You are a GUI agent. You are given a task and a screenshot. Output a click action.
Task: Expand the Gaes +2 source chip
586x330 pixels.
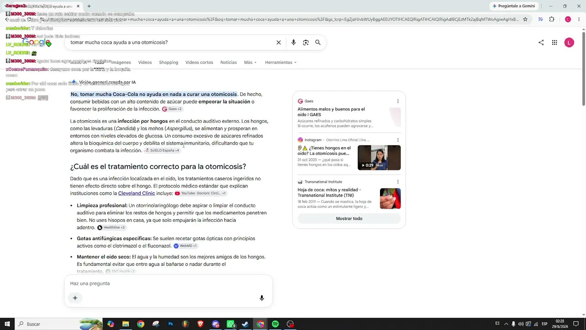pos(172,109)
